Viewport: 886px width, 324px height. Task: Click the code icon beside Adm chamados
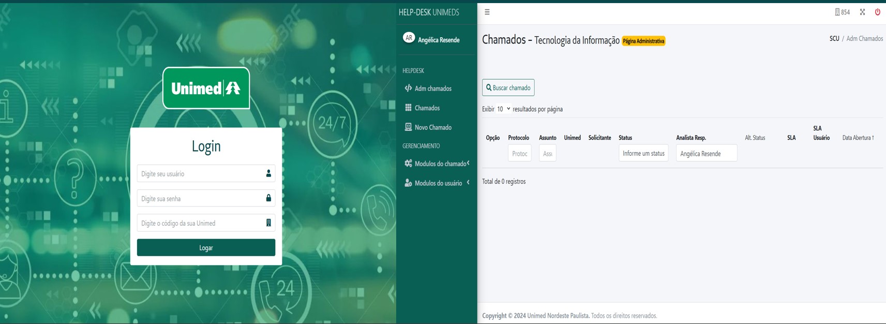click(x=408, y=88)
